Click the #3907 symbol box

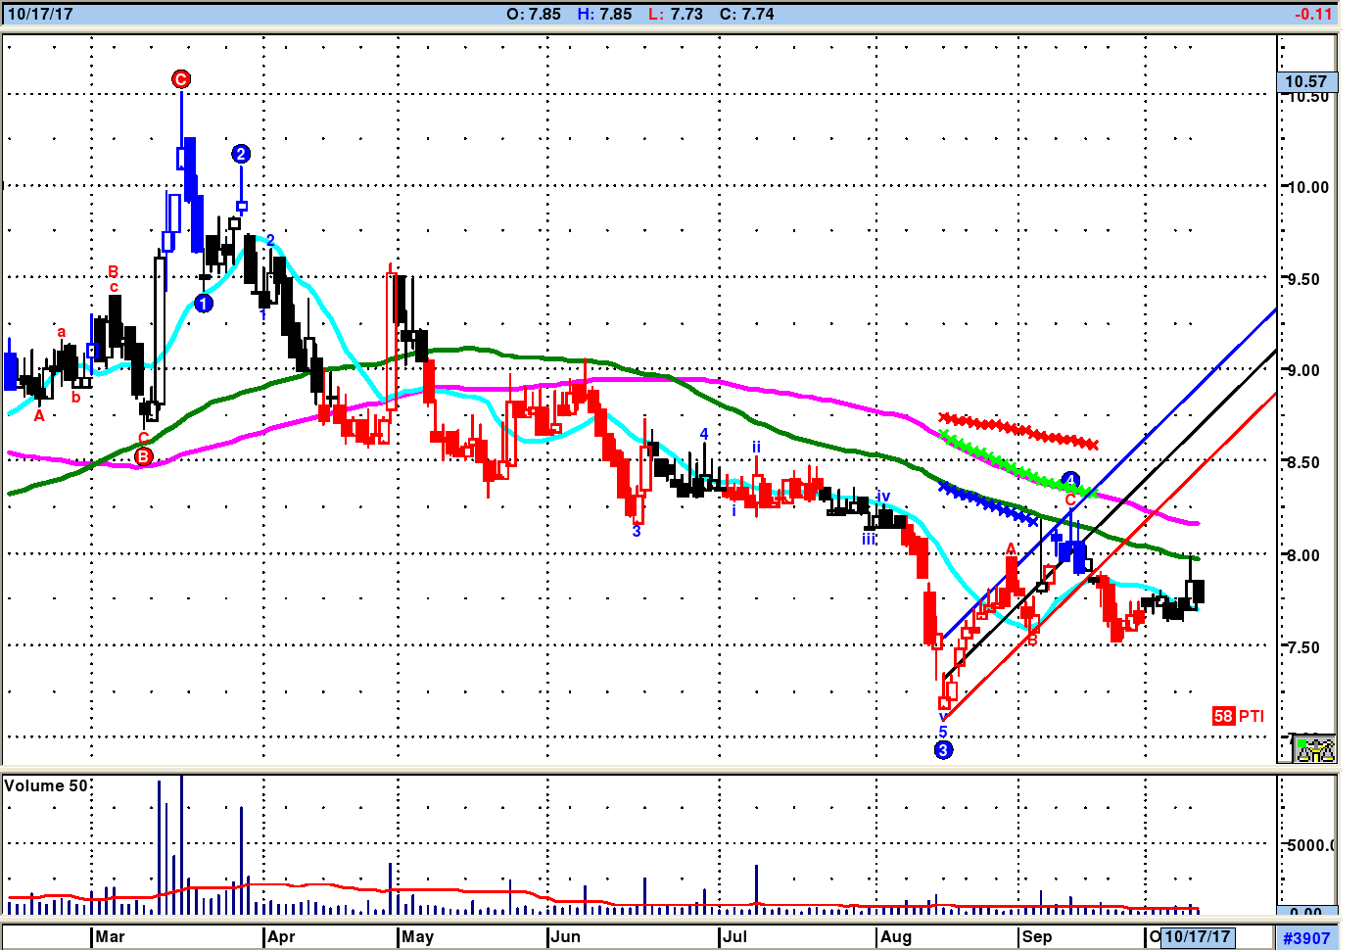(x=1306, y=938)
